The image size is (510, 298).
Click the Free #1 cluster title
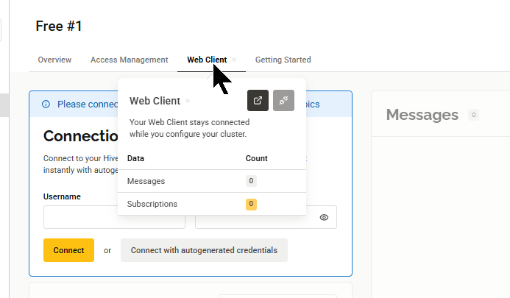tap(59, 26)
